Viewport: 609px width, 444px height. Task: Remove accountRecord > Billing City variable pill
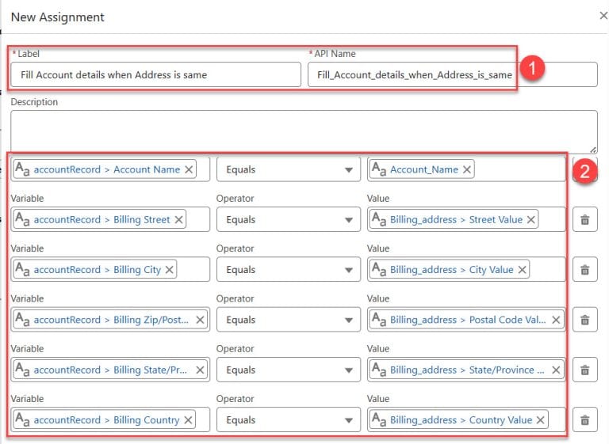point(170,270)
